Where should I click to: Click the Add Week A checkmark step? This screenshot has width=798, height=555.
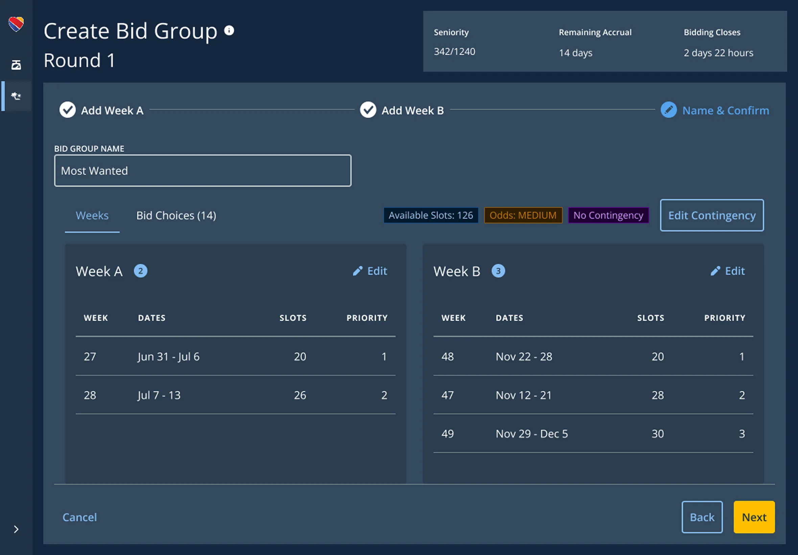(x=67, y=110)
